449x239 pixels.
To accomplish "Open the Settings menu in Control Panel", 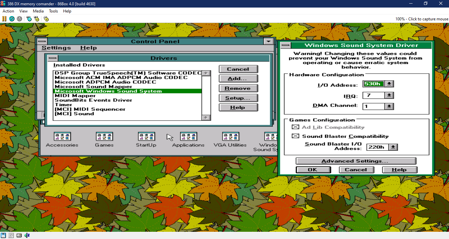I will (x=56, y=47).
